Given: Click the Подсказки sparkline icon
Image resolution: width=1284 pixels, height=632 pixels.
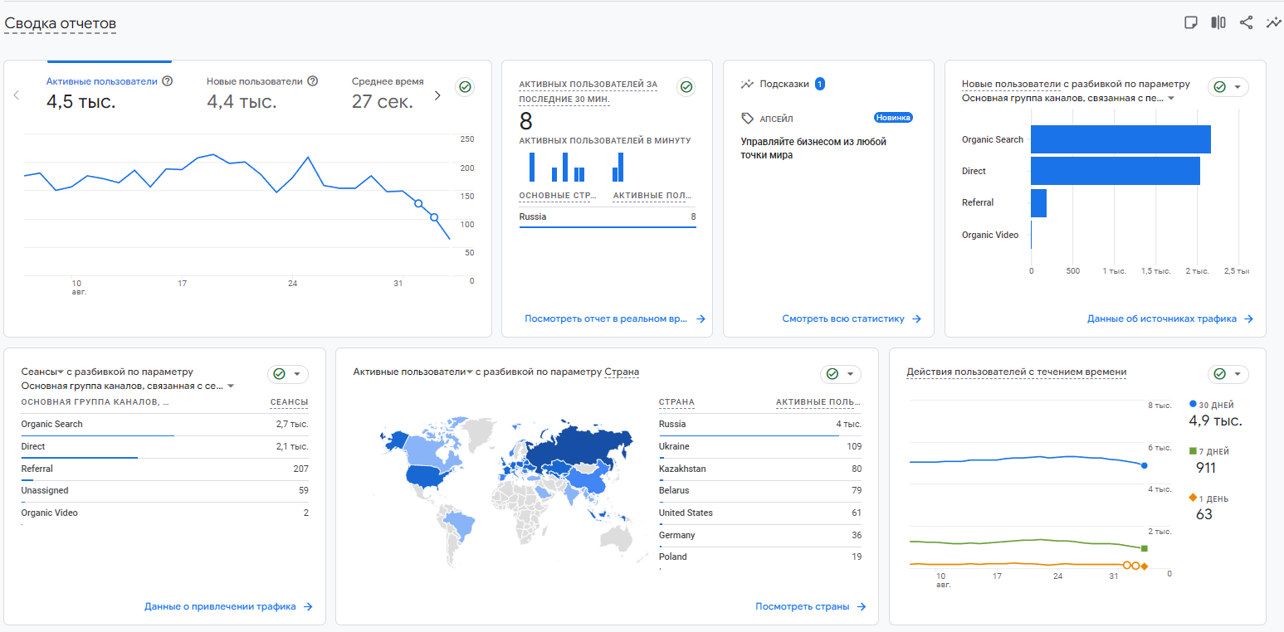Looking at the screenshot, I should tap(747, 84).
